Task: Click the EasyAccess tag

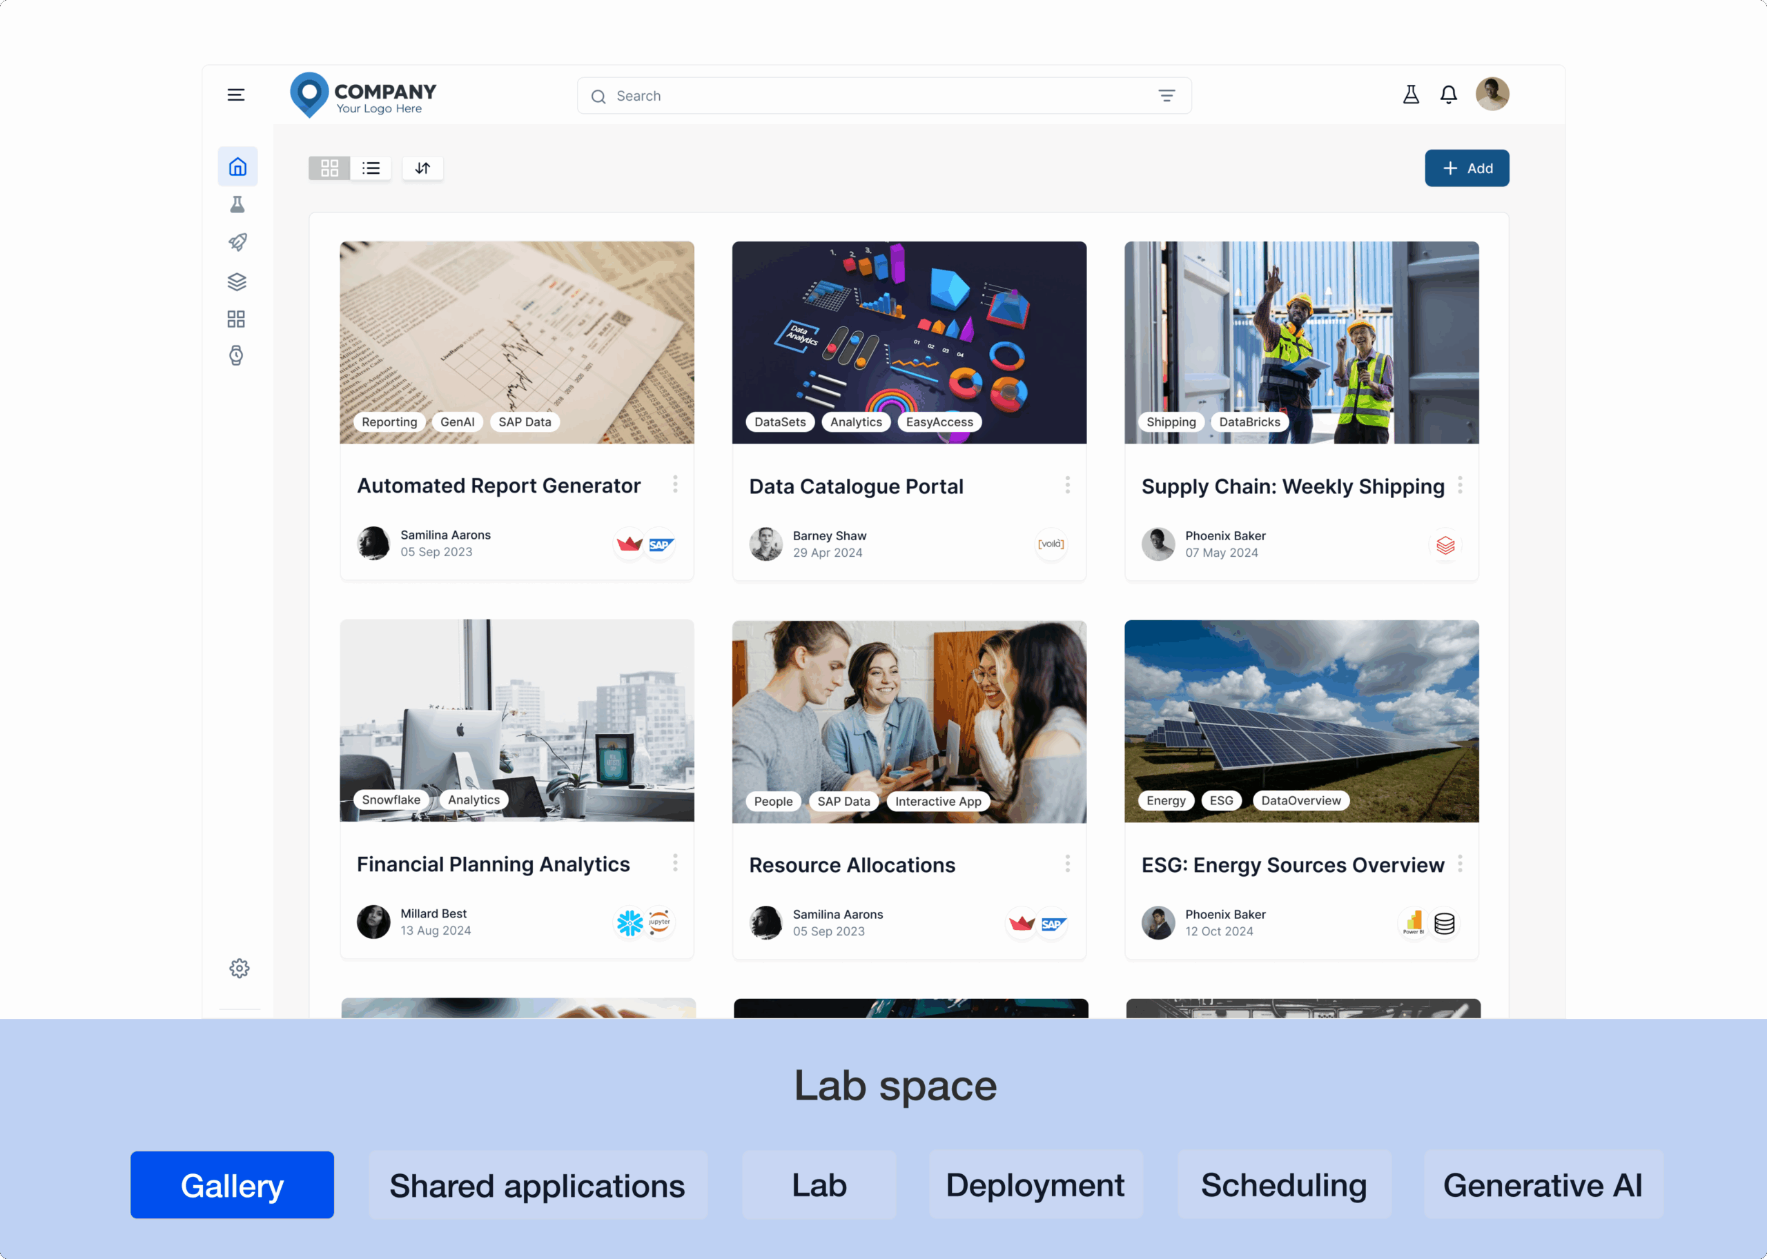Action: point(939,422)
